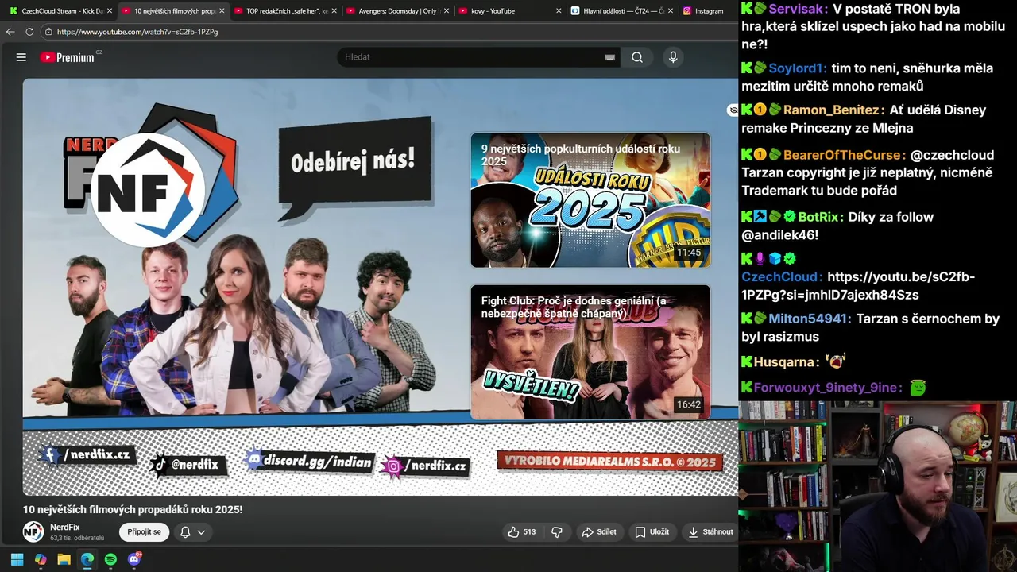Dislike the video with the thumbs-down button
Screen dimensions: 1017x572
(x=557, y=531)
